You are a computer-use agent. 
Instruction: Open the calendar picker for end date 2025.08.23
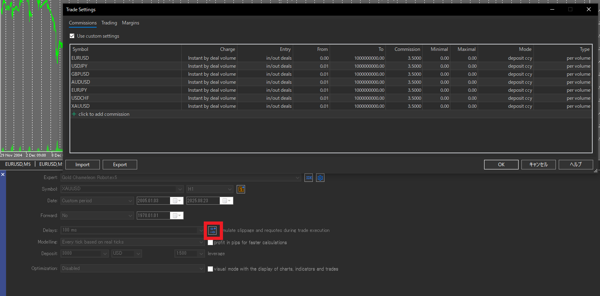(226, 200)
